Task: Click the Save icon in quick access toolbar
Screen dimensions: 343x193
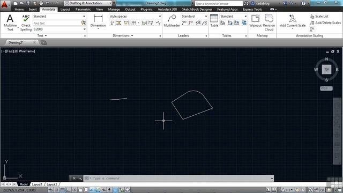Action: click(x=28, y=3)
